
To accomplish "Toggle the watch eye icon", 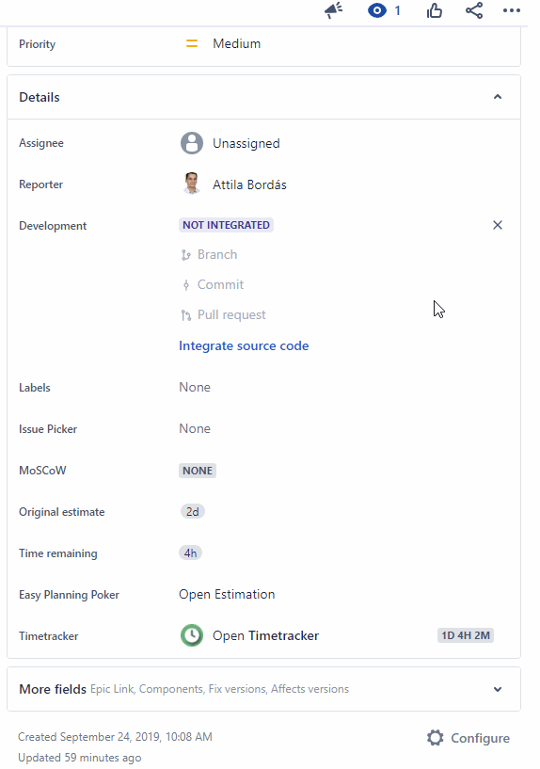I will (x=377, y=10).
